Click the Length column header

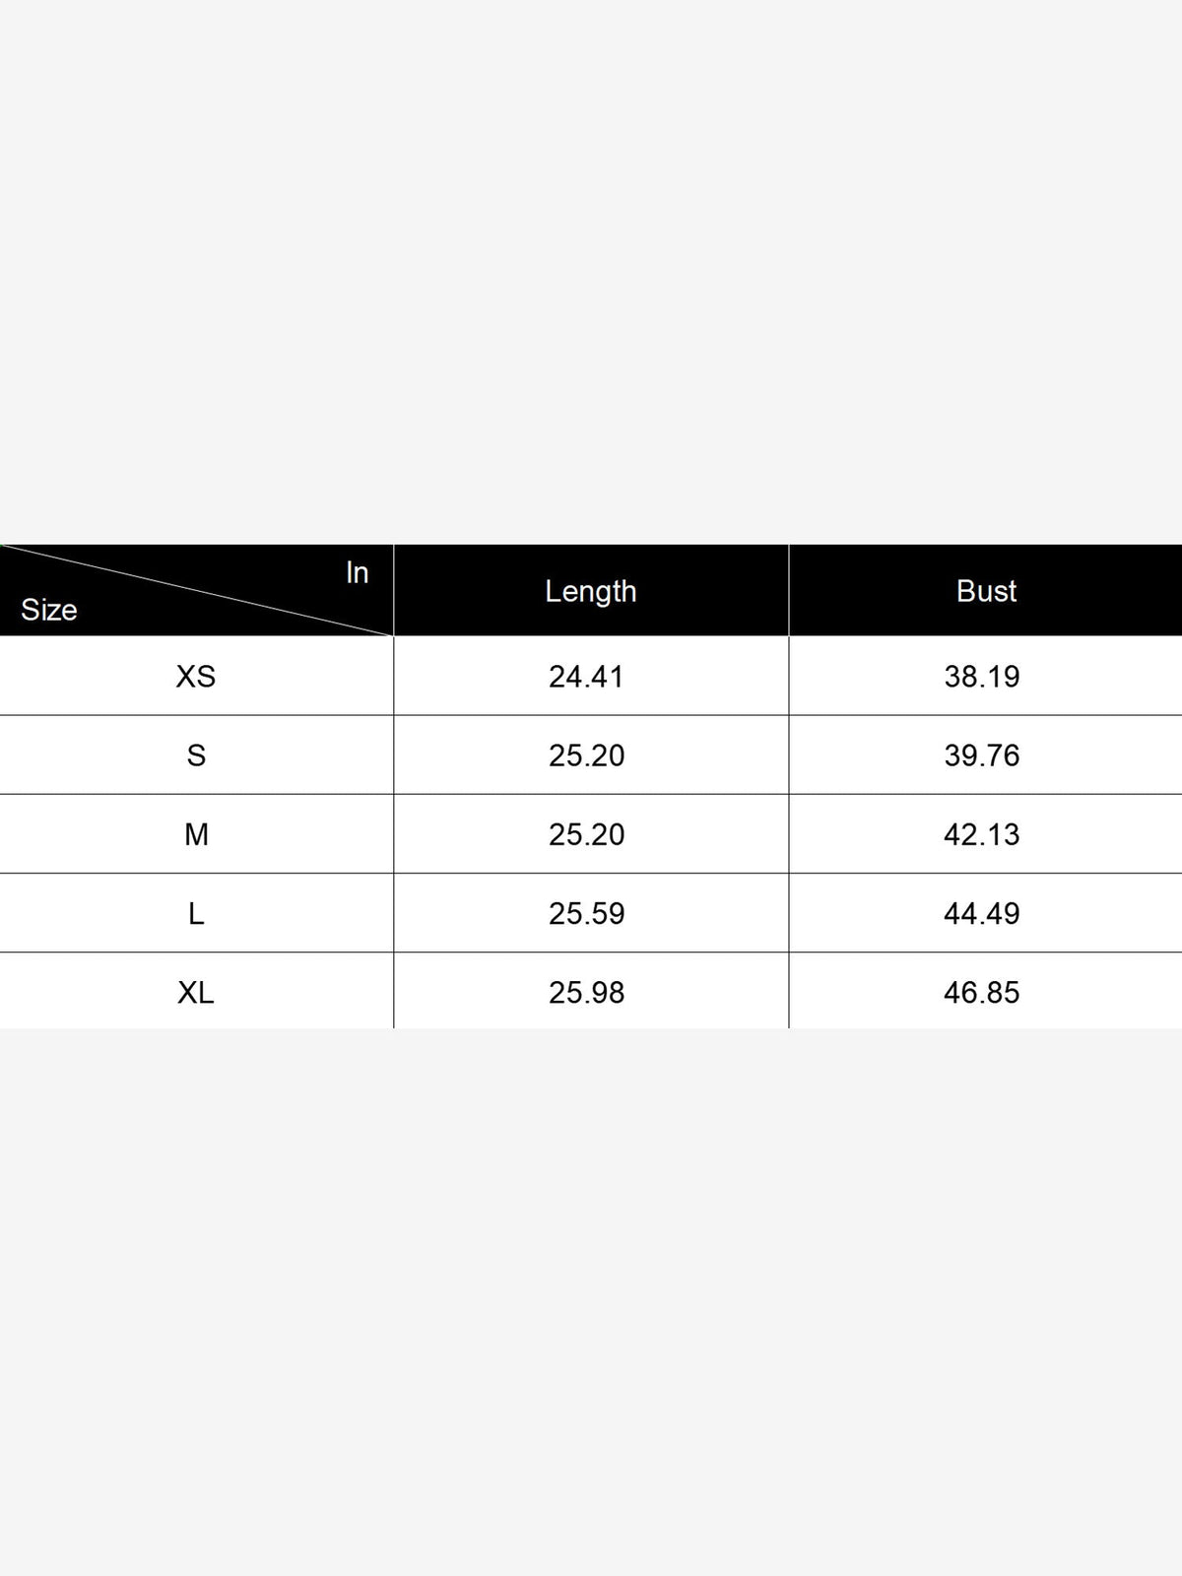coord(591,591)
